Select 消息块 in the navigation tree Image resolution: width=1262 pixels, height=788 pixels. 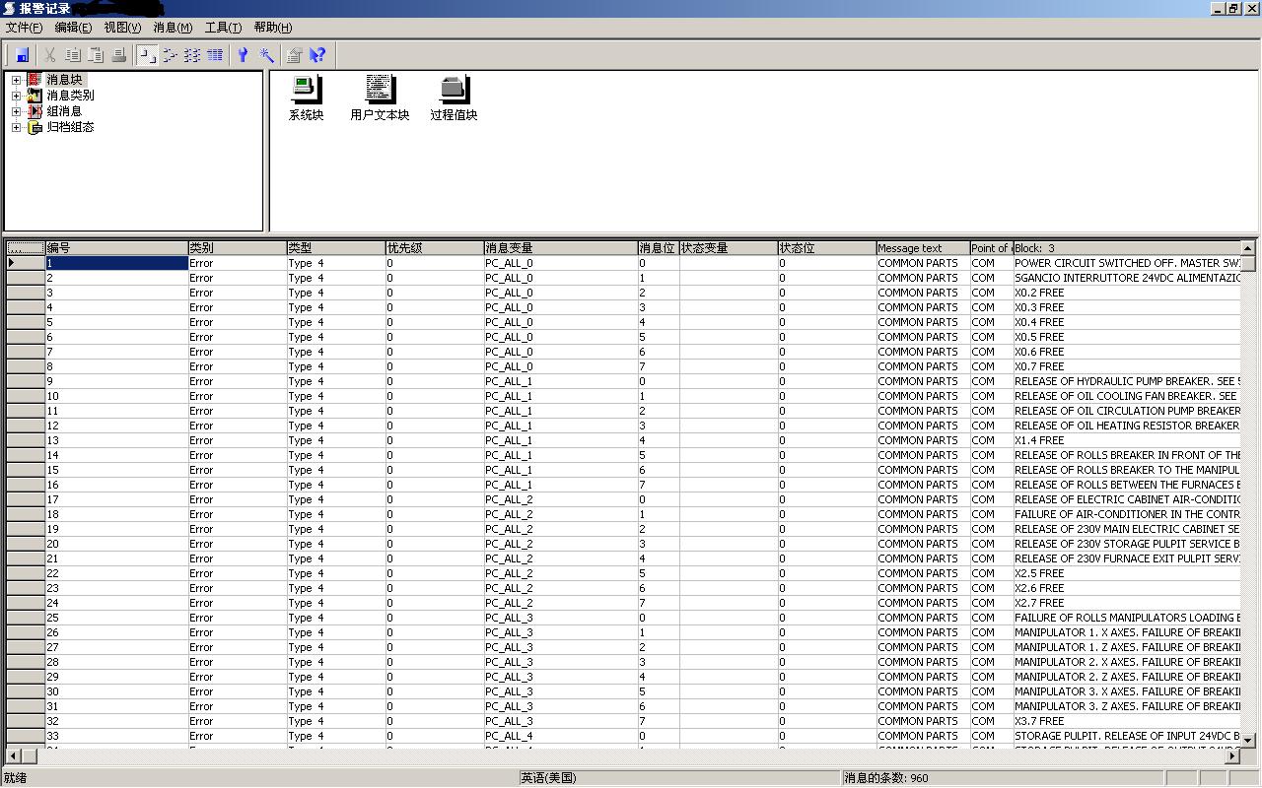[65, 80]
